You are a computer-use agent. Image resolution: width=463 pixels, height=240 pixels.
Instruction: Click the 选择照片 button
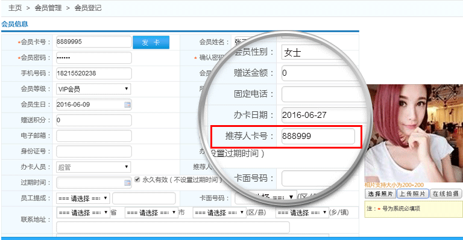pos(380,194)
